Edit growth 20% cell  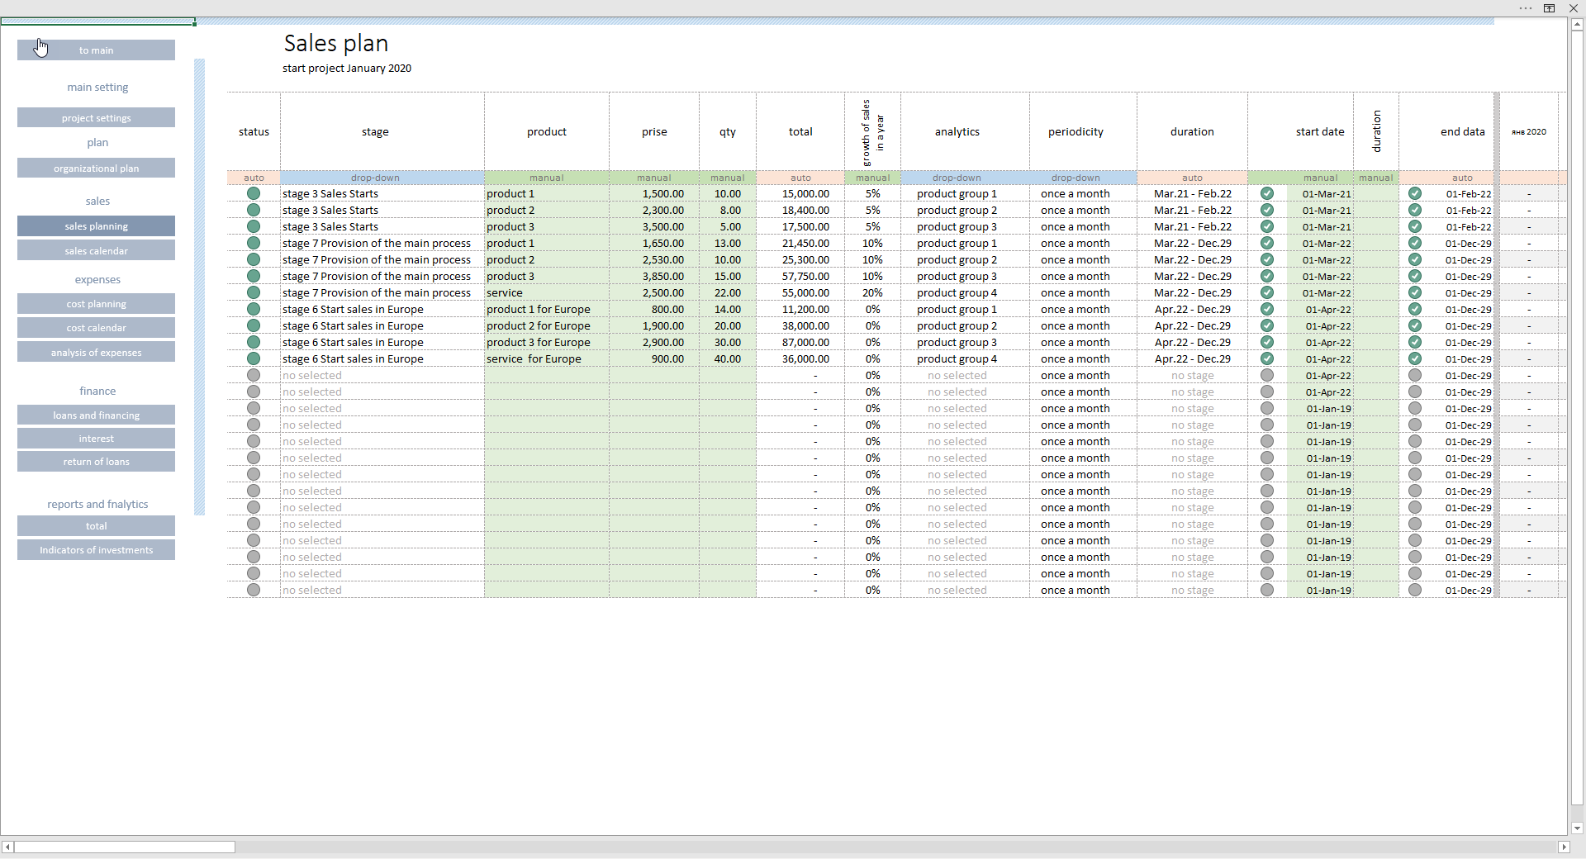click(873, 292)
